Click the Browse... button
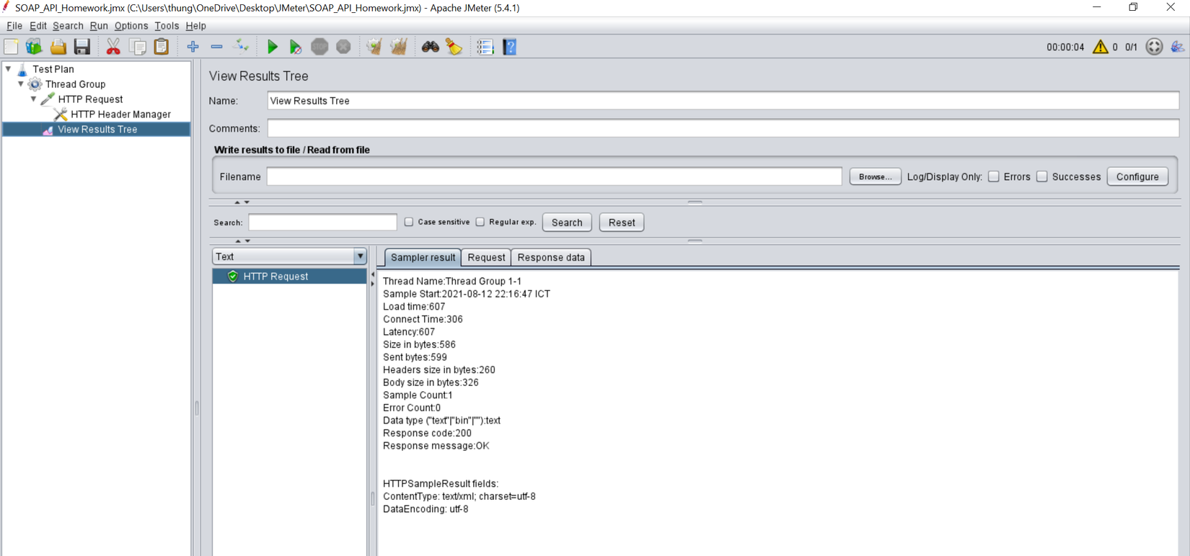 pos(875,176)
